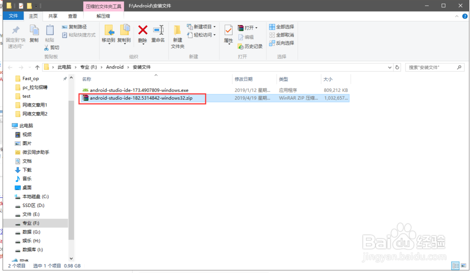Open Quick Access Toolbar customize dropdown
This screenshot has height=273, width=472.
click(x=36, y=6)
